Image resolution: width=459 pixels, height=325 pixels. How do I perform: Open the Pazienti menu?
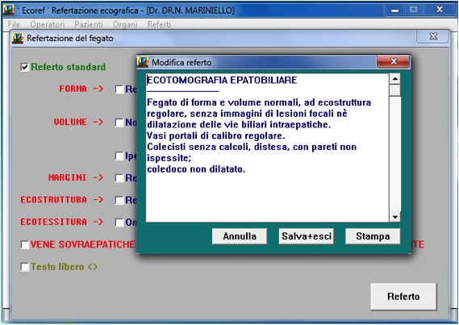coord(89,24)
